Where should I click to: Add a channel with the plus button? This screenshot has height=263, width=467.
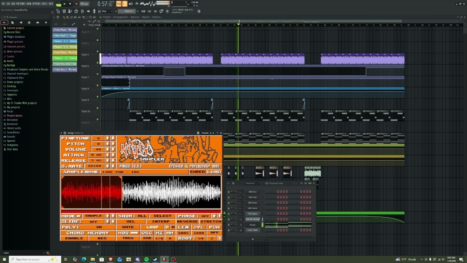coord(252,239)
